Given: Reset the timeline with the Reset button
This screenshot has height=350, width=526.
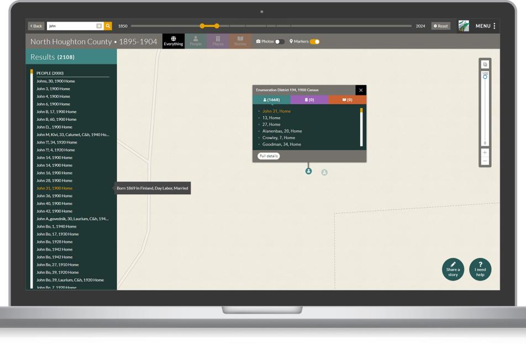Looking at the screenshot, I should point(441,26).
